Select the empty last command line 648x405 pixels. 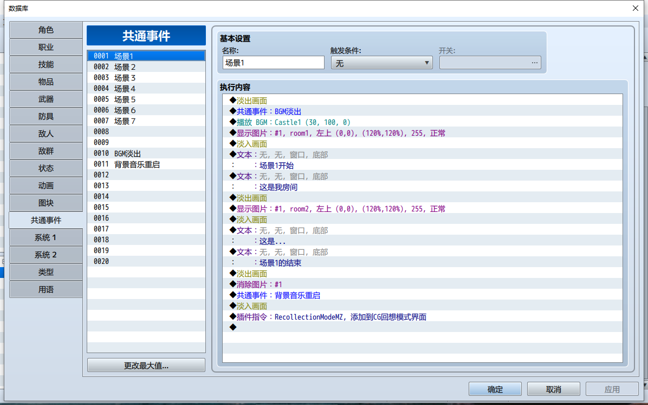pos(423,328)
